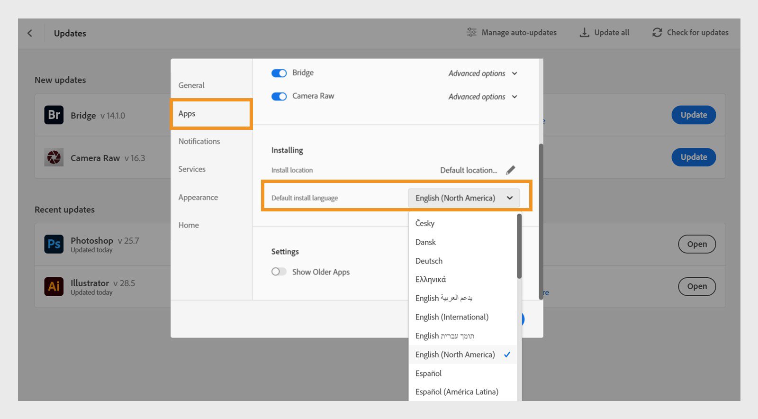Click the Update button for Bridge
758x419 pixels.
tap(694, 115)
